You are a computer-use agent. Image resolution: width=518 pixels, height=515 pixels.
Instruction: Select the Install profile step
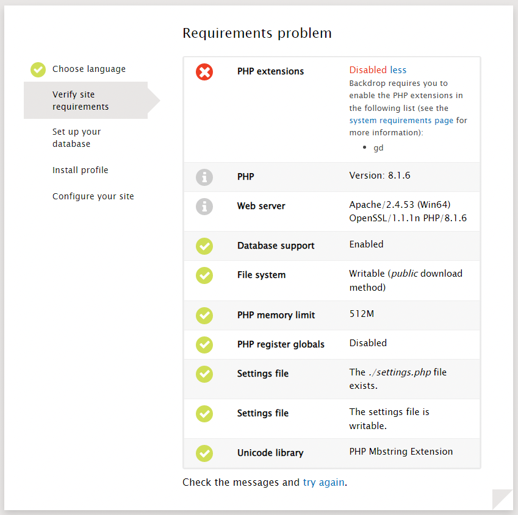point(80,170)
